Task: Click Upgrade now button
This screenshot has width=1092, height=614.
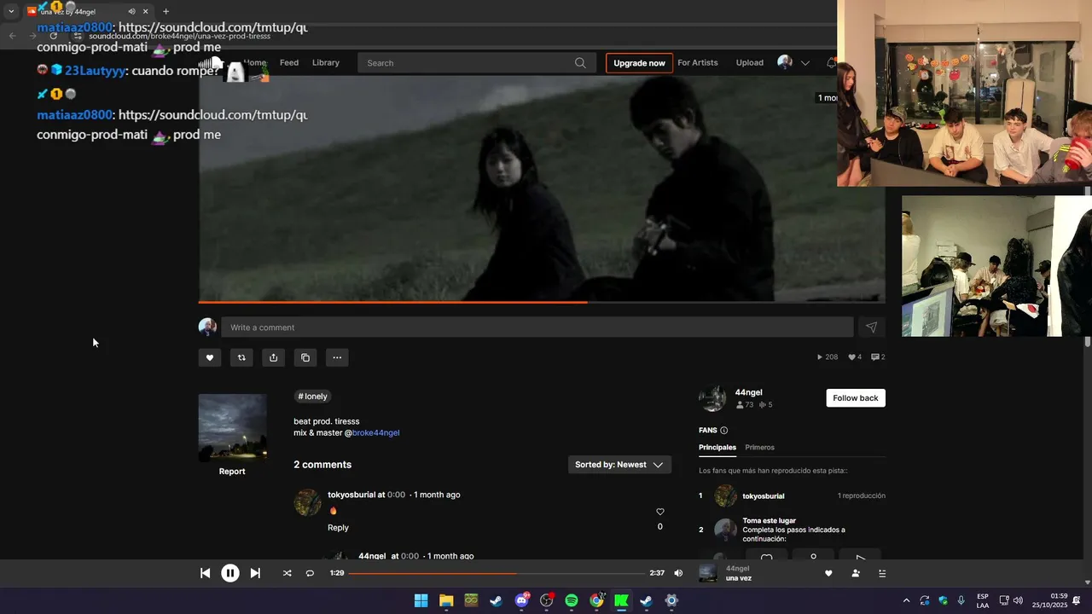Action: coord(639,63)
